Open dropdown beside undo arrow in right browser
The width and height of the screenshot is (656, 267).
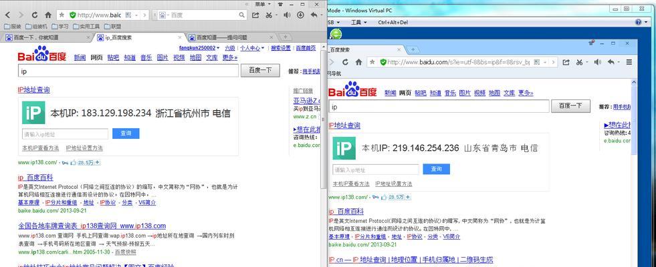pyautogui.click(x=619, y=62)
